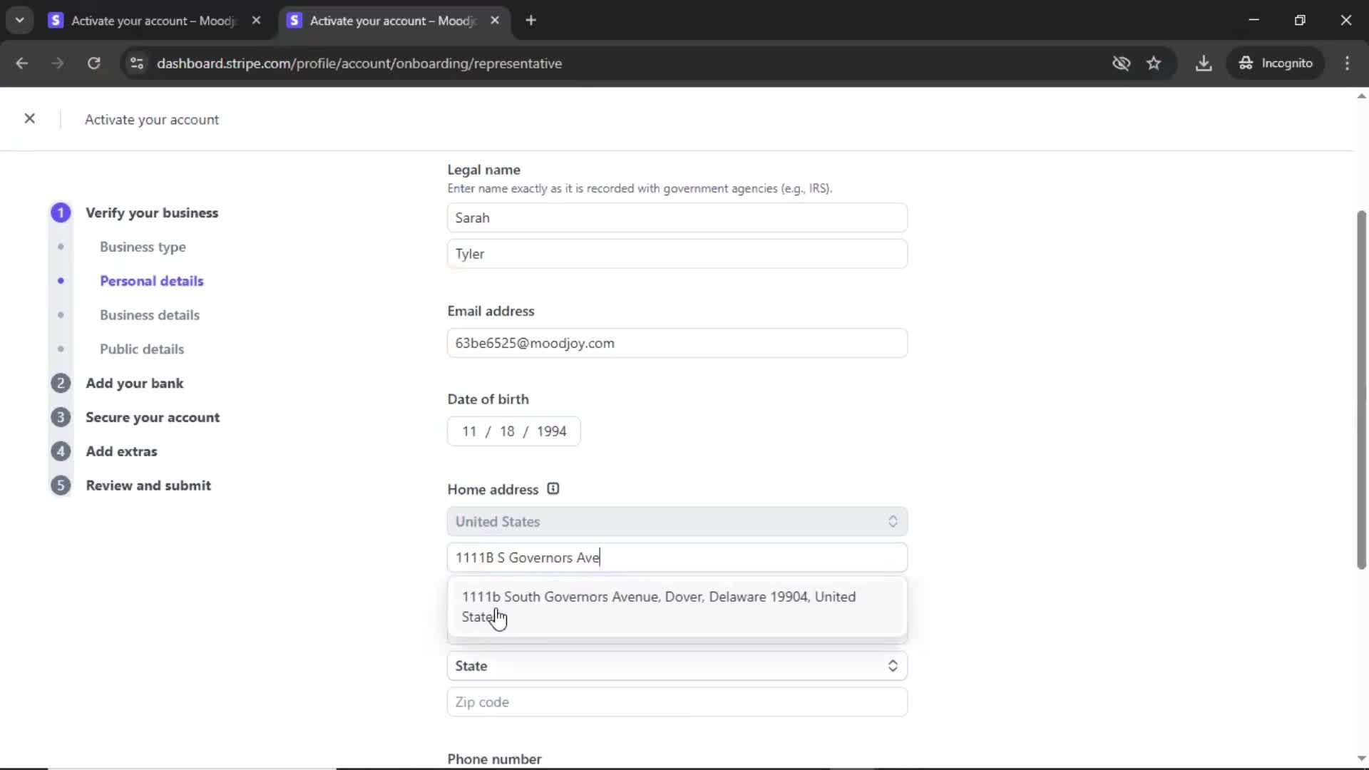Click the Home address info icon
Screen dimensions: 1369x770
click(x=553, y=489)
